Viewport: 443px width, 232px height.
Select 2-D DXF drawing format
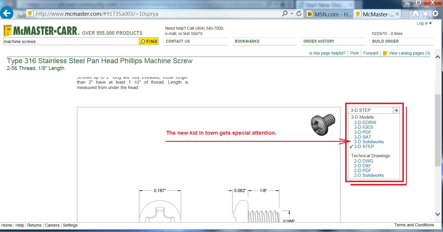[363, 166]
